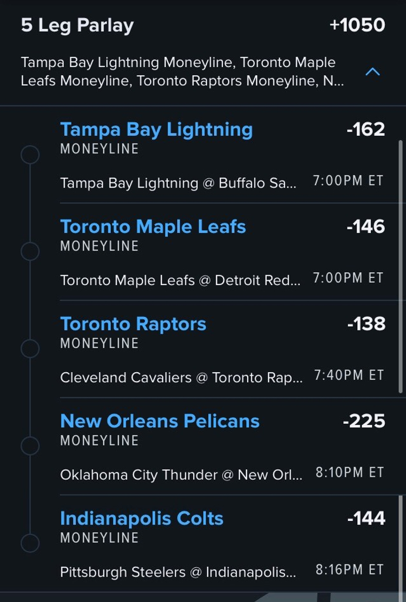Click the Tampa Bay Lightning leg circle marker

pos(30,155)
